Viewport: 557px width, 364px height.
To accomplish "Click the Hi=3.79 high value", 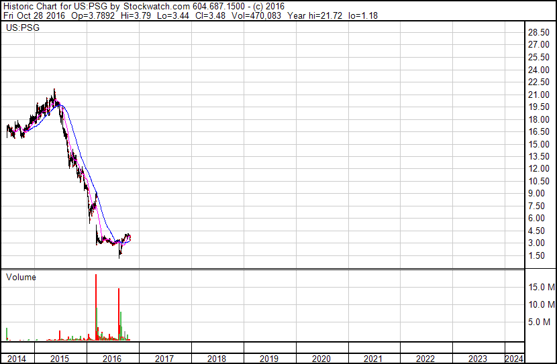I will pos(136,15).
